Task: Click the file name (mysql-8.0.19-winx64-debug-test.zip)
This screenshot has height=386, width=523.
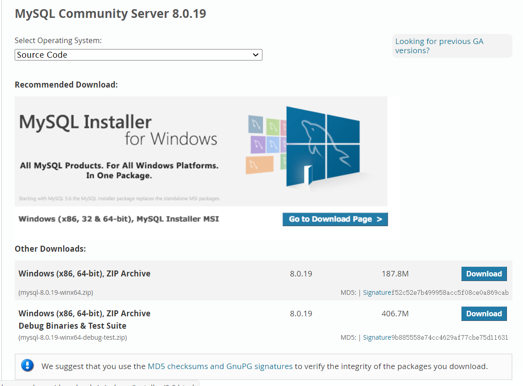Action: 72,337
